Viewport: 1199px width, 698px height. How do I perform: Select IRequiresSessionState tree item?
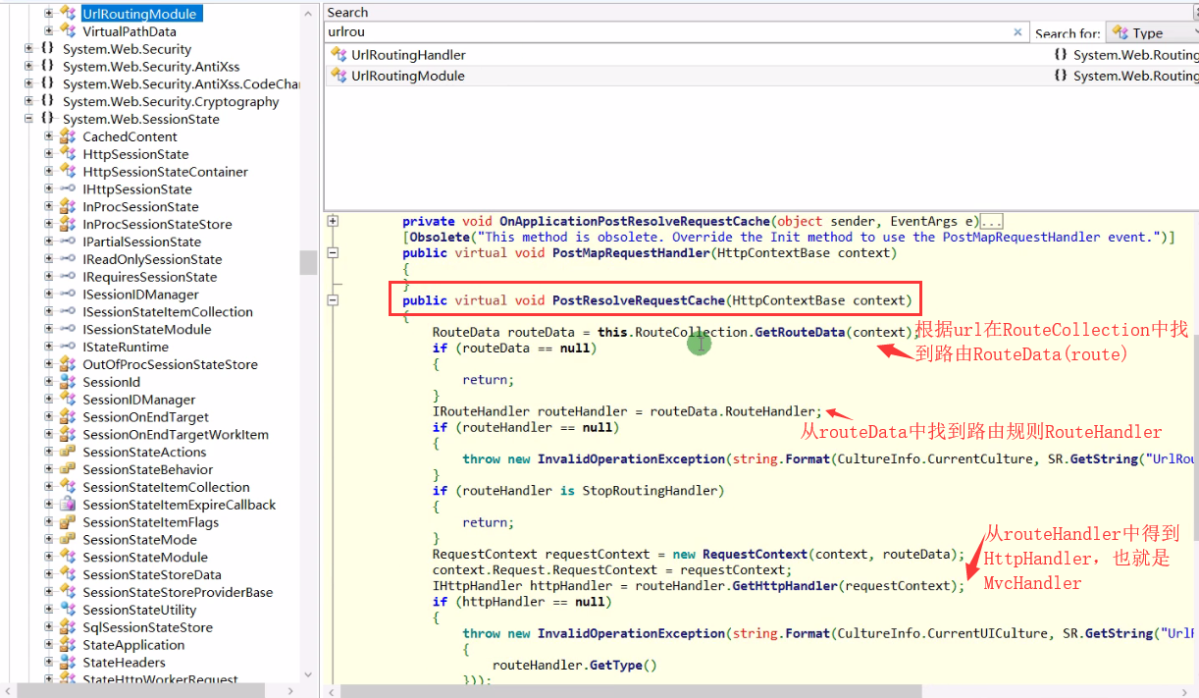pyautogui.click(x=149, y=277)
